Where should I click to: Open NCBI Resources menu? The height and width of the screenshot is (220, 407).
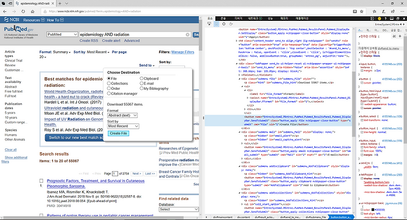point(34,20)
